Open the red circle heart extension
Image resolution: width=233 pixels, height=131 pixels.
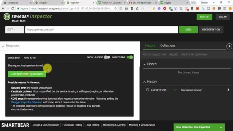tap(165, 8)
